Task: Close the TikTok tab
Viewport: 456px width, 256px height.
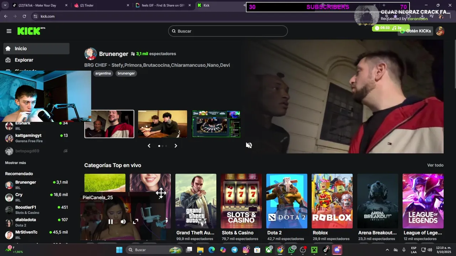Action: [x=66, y=5]
